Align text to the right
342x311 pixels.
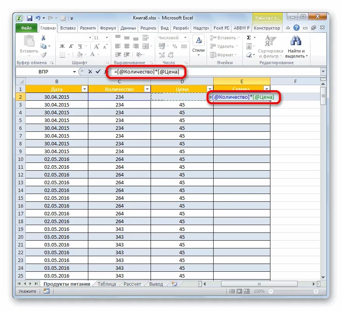(136, 46)
